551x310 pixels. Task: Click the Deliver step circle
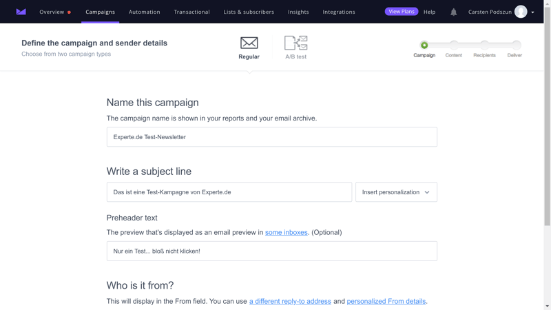[515, 45]
